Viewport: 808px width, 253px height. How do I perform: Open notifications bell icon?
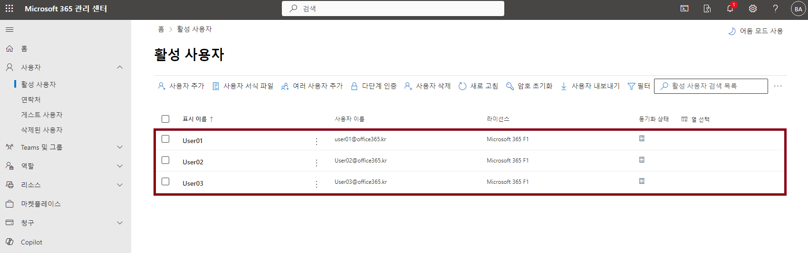730,8
